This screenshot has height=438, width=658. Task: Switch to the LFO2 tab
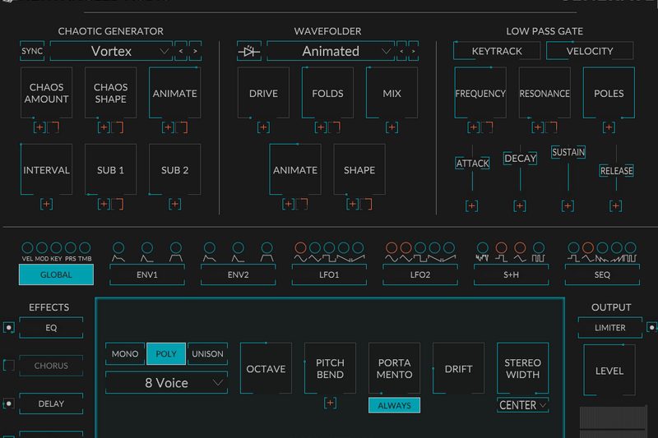click(420, 275)
